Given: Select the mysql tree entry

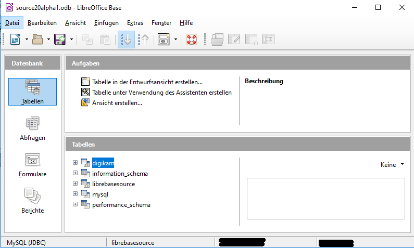Looking at the screenshot, I should 100,194.
